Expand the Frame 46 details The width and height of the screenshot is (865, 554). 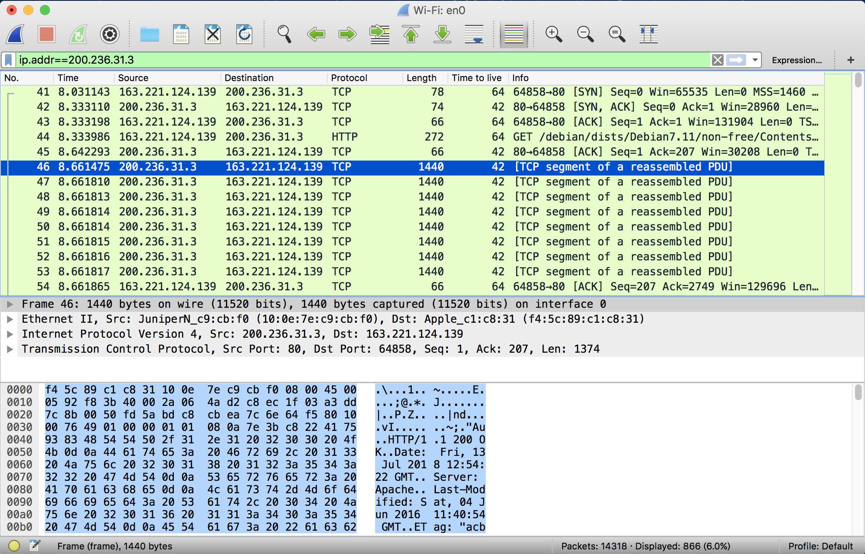10,304
